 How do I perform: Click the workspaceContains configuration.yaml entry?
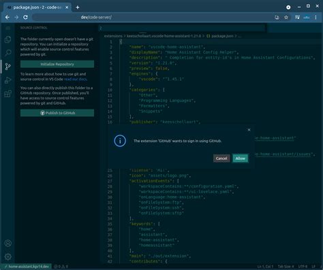(x=189, y=186)
